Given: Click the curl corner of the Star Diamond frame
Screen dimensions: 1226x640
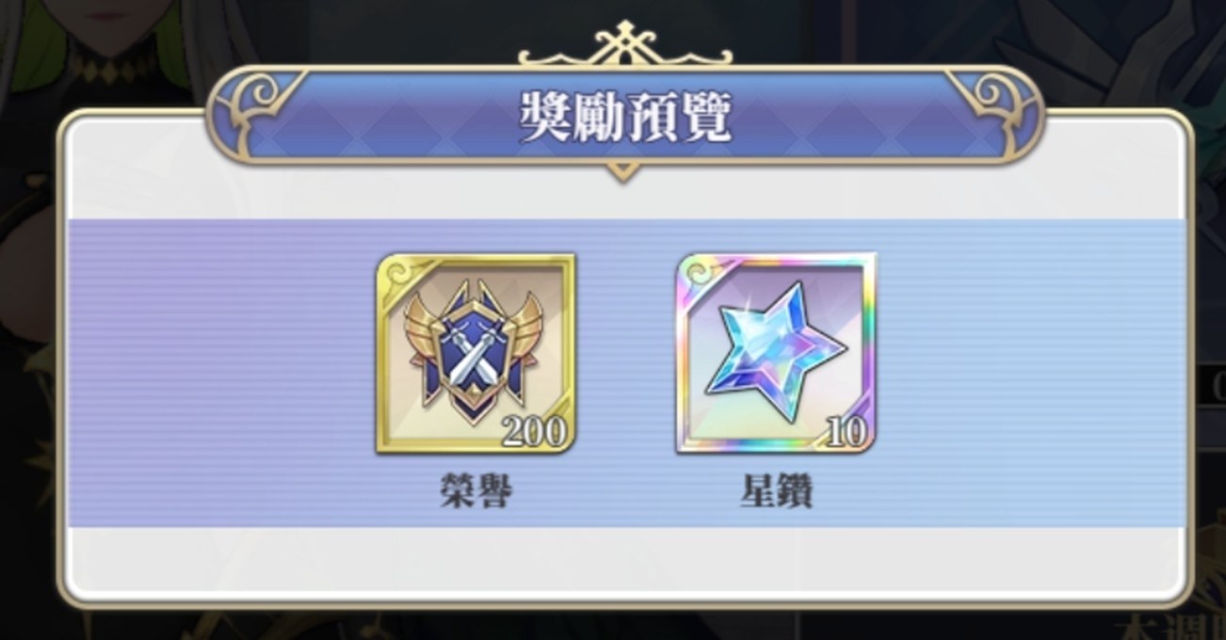Looking at the screenshot, I should click(x=699, y=274).
